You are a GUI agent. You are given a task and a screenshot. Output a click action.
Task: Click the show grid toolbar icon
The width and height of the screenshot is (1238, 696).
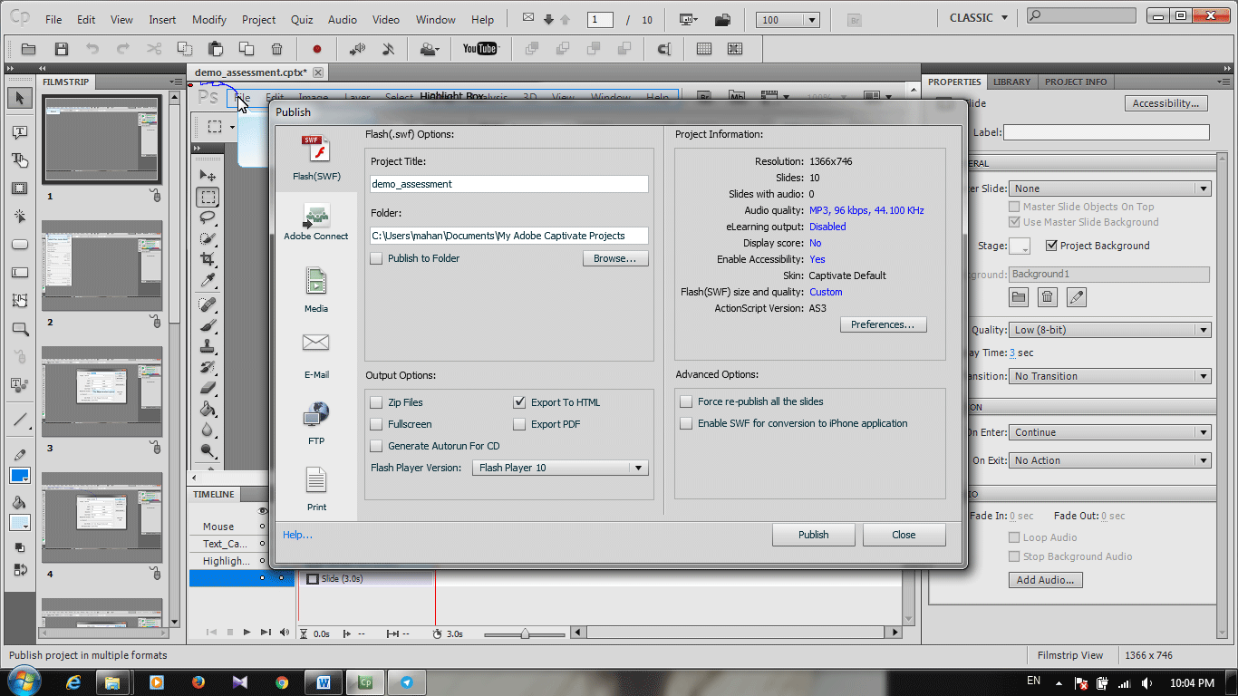click(x=703, y=49)
